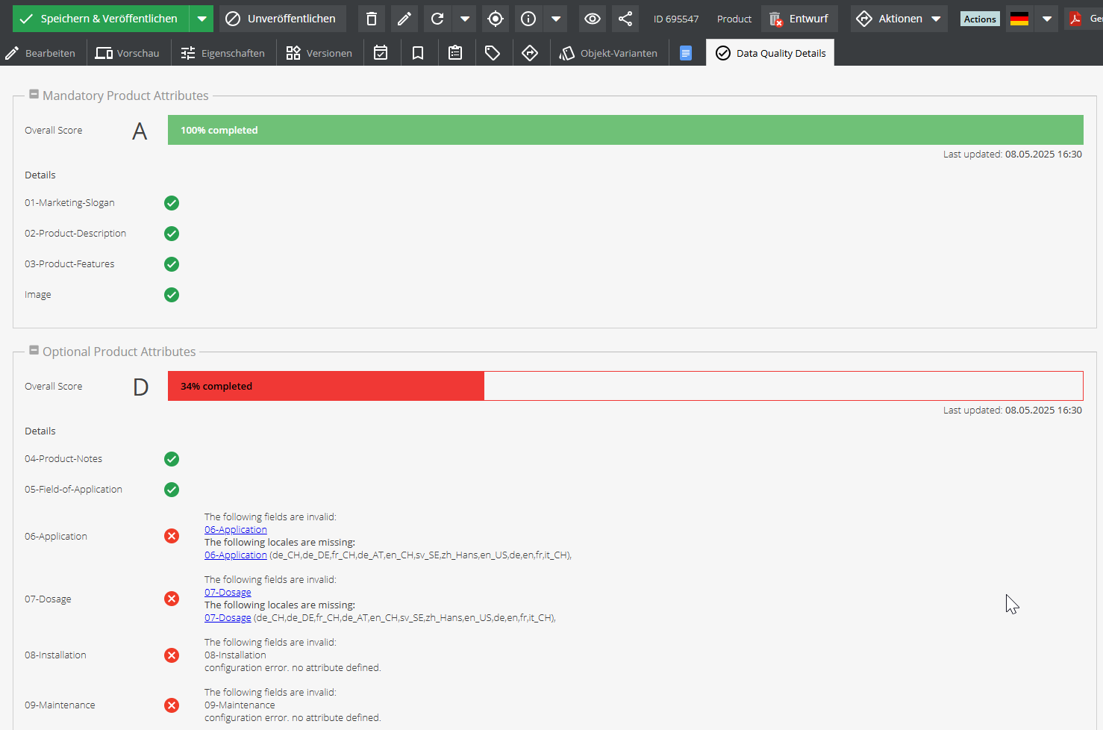Click the PDF icon in top toolbar
This screenshot has height=730, width=1103.
pos(1075,19)
